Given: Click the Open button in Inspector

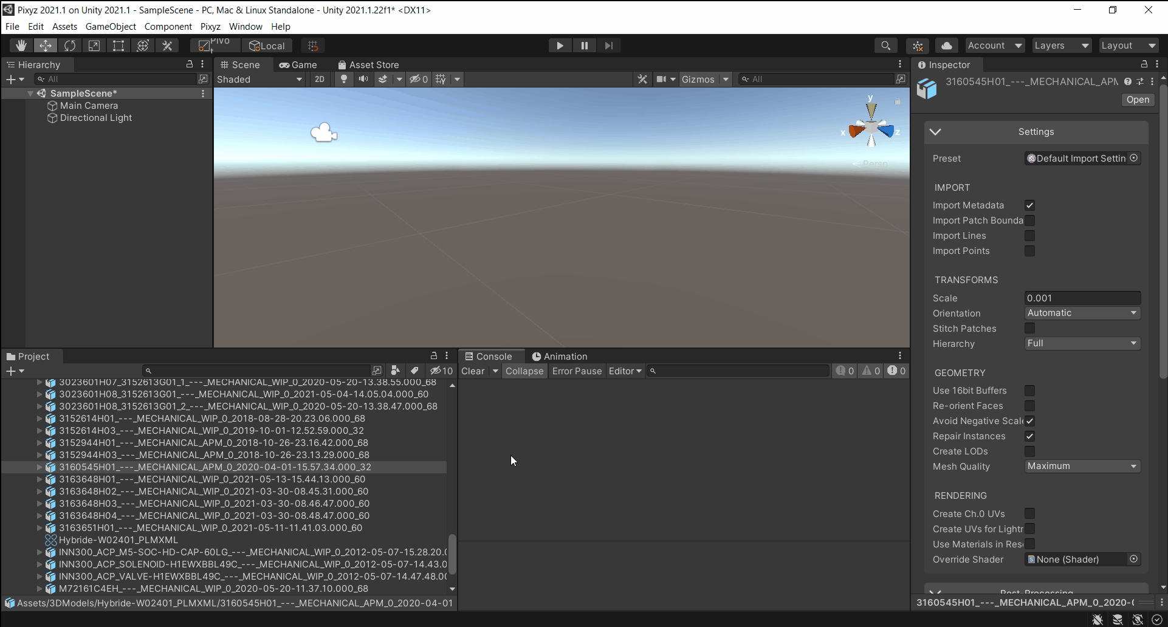Looking at the screenshot, I should pos(1137,100).
